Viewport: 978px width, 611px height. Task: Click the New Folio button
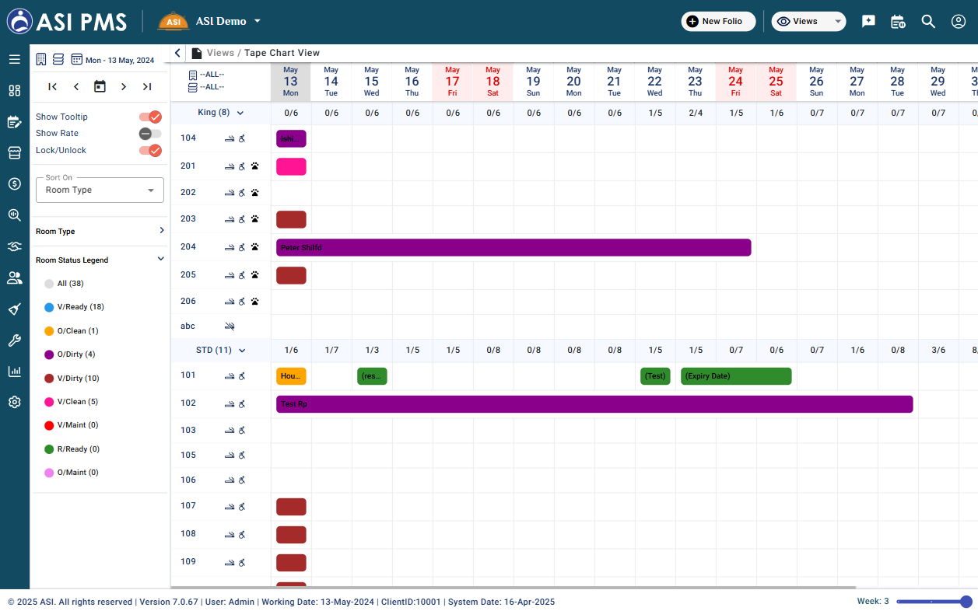point(718,22)
